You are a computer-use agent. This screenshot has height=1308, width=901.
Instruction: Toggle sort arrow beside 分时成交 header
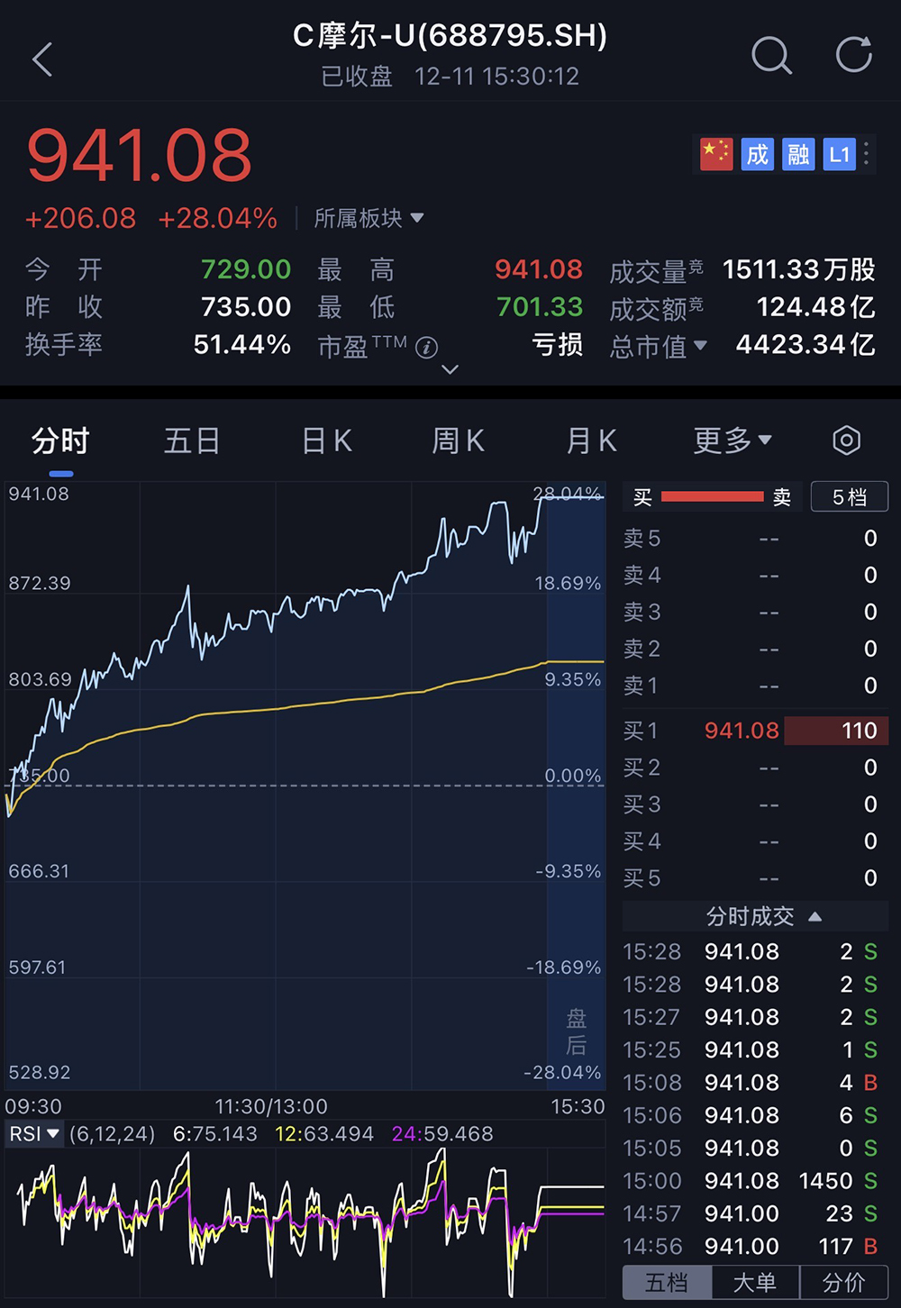pyautogui.click(x=815, y=916)
